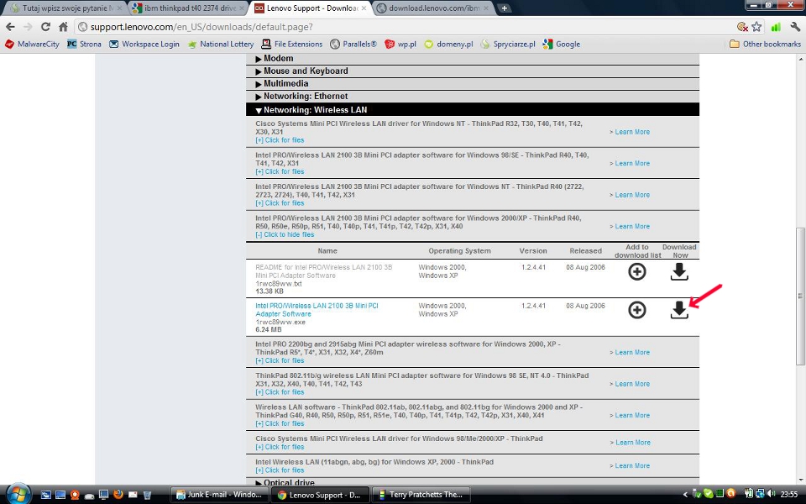Open the wp.pl bookmark
Screen dimensions: 806x504
click(x=400, y=45)
